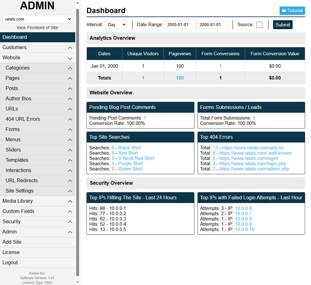Expand the URL Redirects chevron

[70, 181]
